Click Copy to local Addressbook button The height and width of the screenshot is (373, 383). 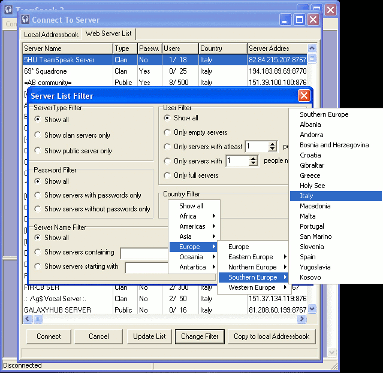tap(272, 336)
